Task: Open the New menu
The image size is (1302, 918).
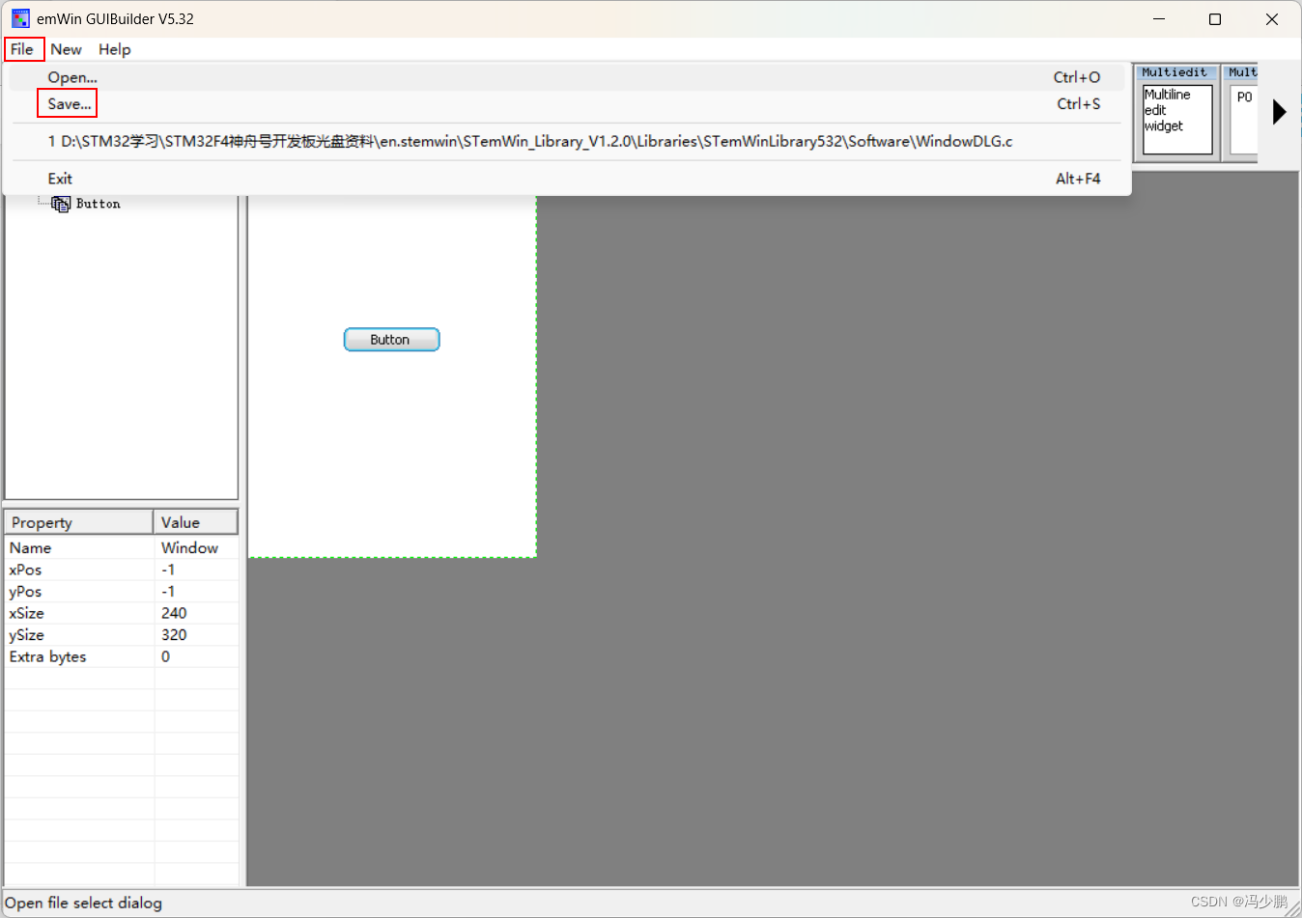Action: pyautogui.click(x=66, y=49)
